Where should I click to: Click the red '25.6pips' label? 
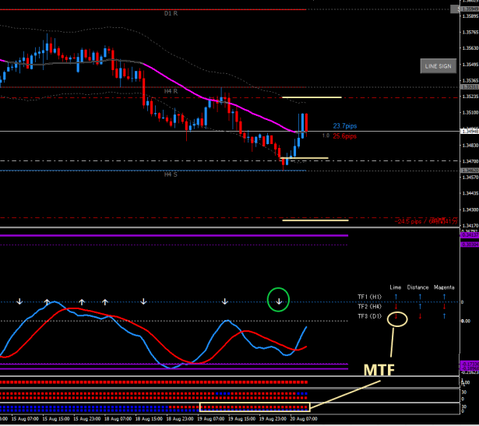point(345,136)
